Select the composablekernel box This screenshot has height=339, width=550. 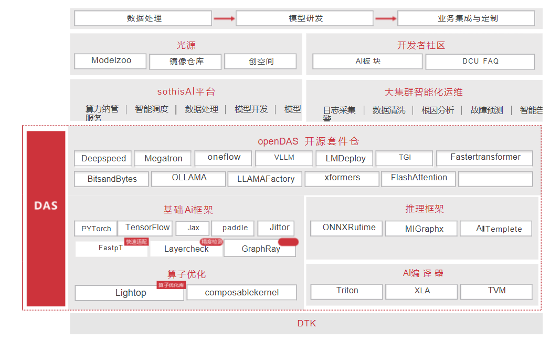click(x=241, y=293)
